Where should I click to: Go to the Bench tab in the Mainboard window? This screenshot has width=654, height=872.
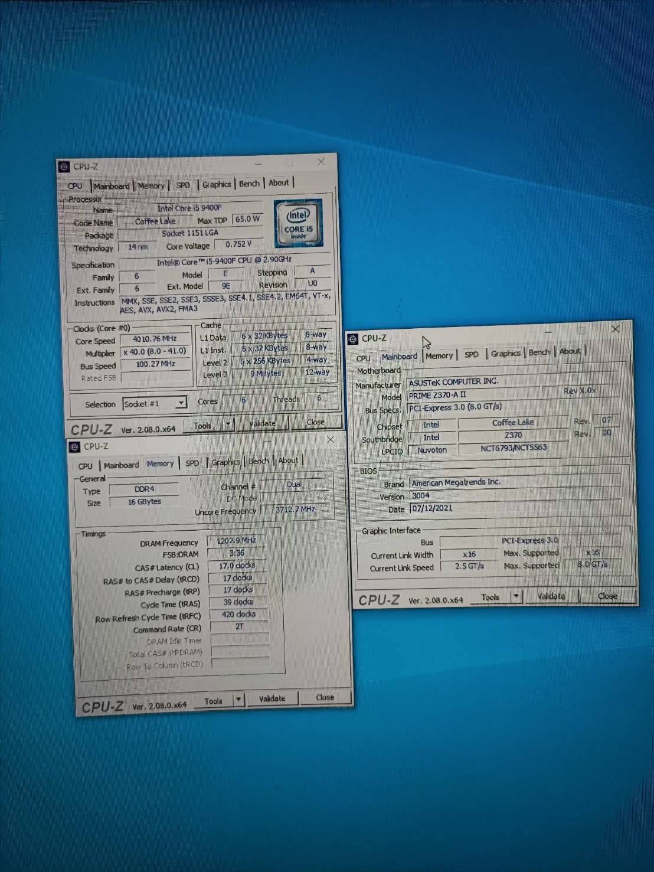click(x=539, y=352)
